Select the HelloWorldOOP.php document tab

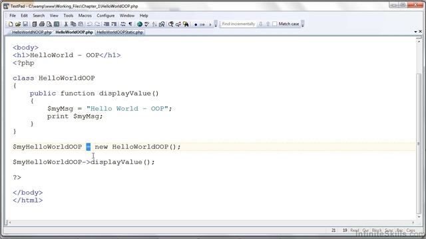click(x=74, y=33)
